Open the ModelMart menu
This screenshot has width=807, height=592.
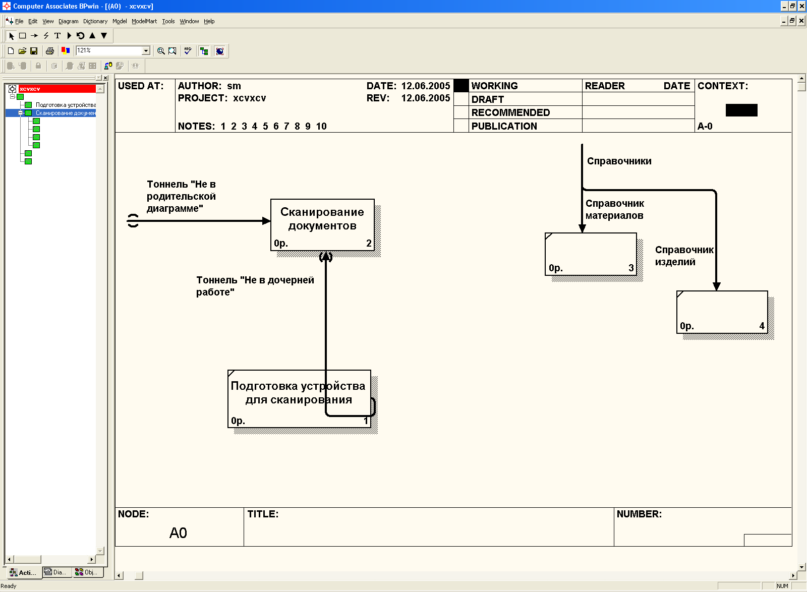click(x=144, y=21)
